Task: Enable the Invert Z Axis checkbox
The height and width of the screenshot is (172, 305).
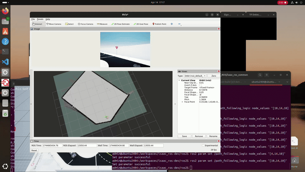Action: pyautogui.click(x=201, y=85)
